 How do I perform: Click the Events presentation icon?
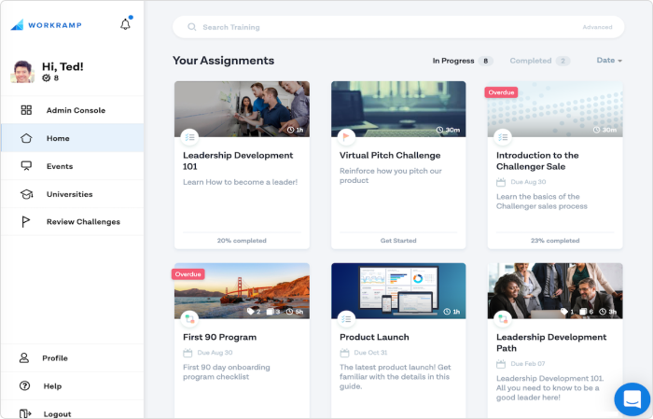(x=26, y=166)
